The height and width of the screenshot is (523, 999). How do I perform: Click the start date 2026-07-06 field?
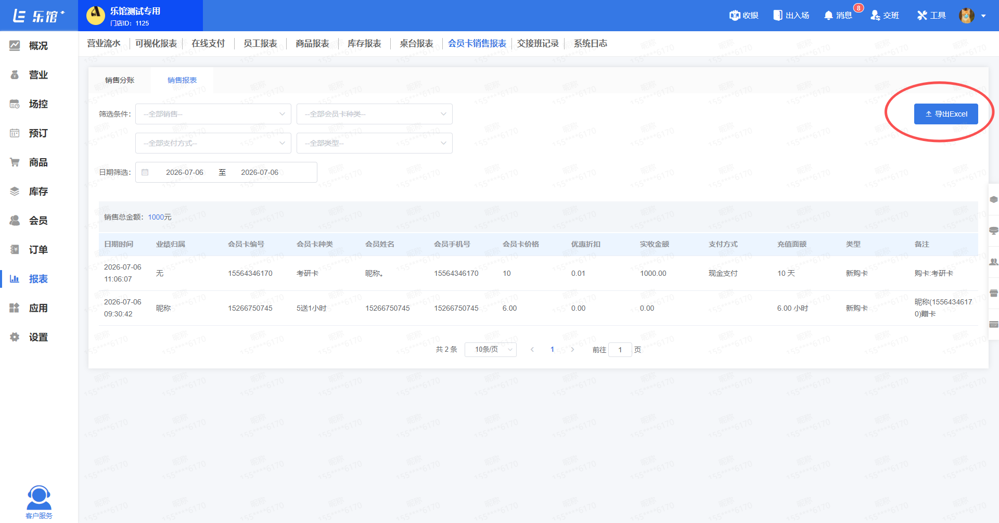(185, 172)
